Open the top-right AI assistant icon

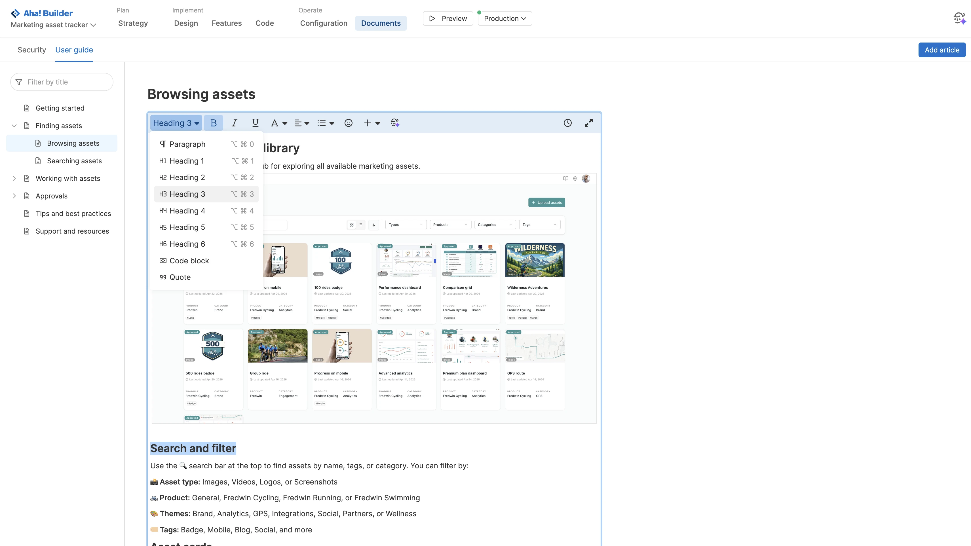(x=959, y=18)
